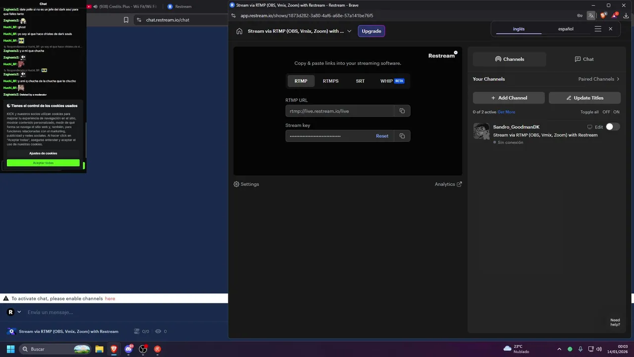The width and height of the screenshot is (634, 357).
Task: Click Aceptar todas cookies button
Action: tap(43, 163)
